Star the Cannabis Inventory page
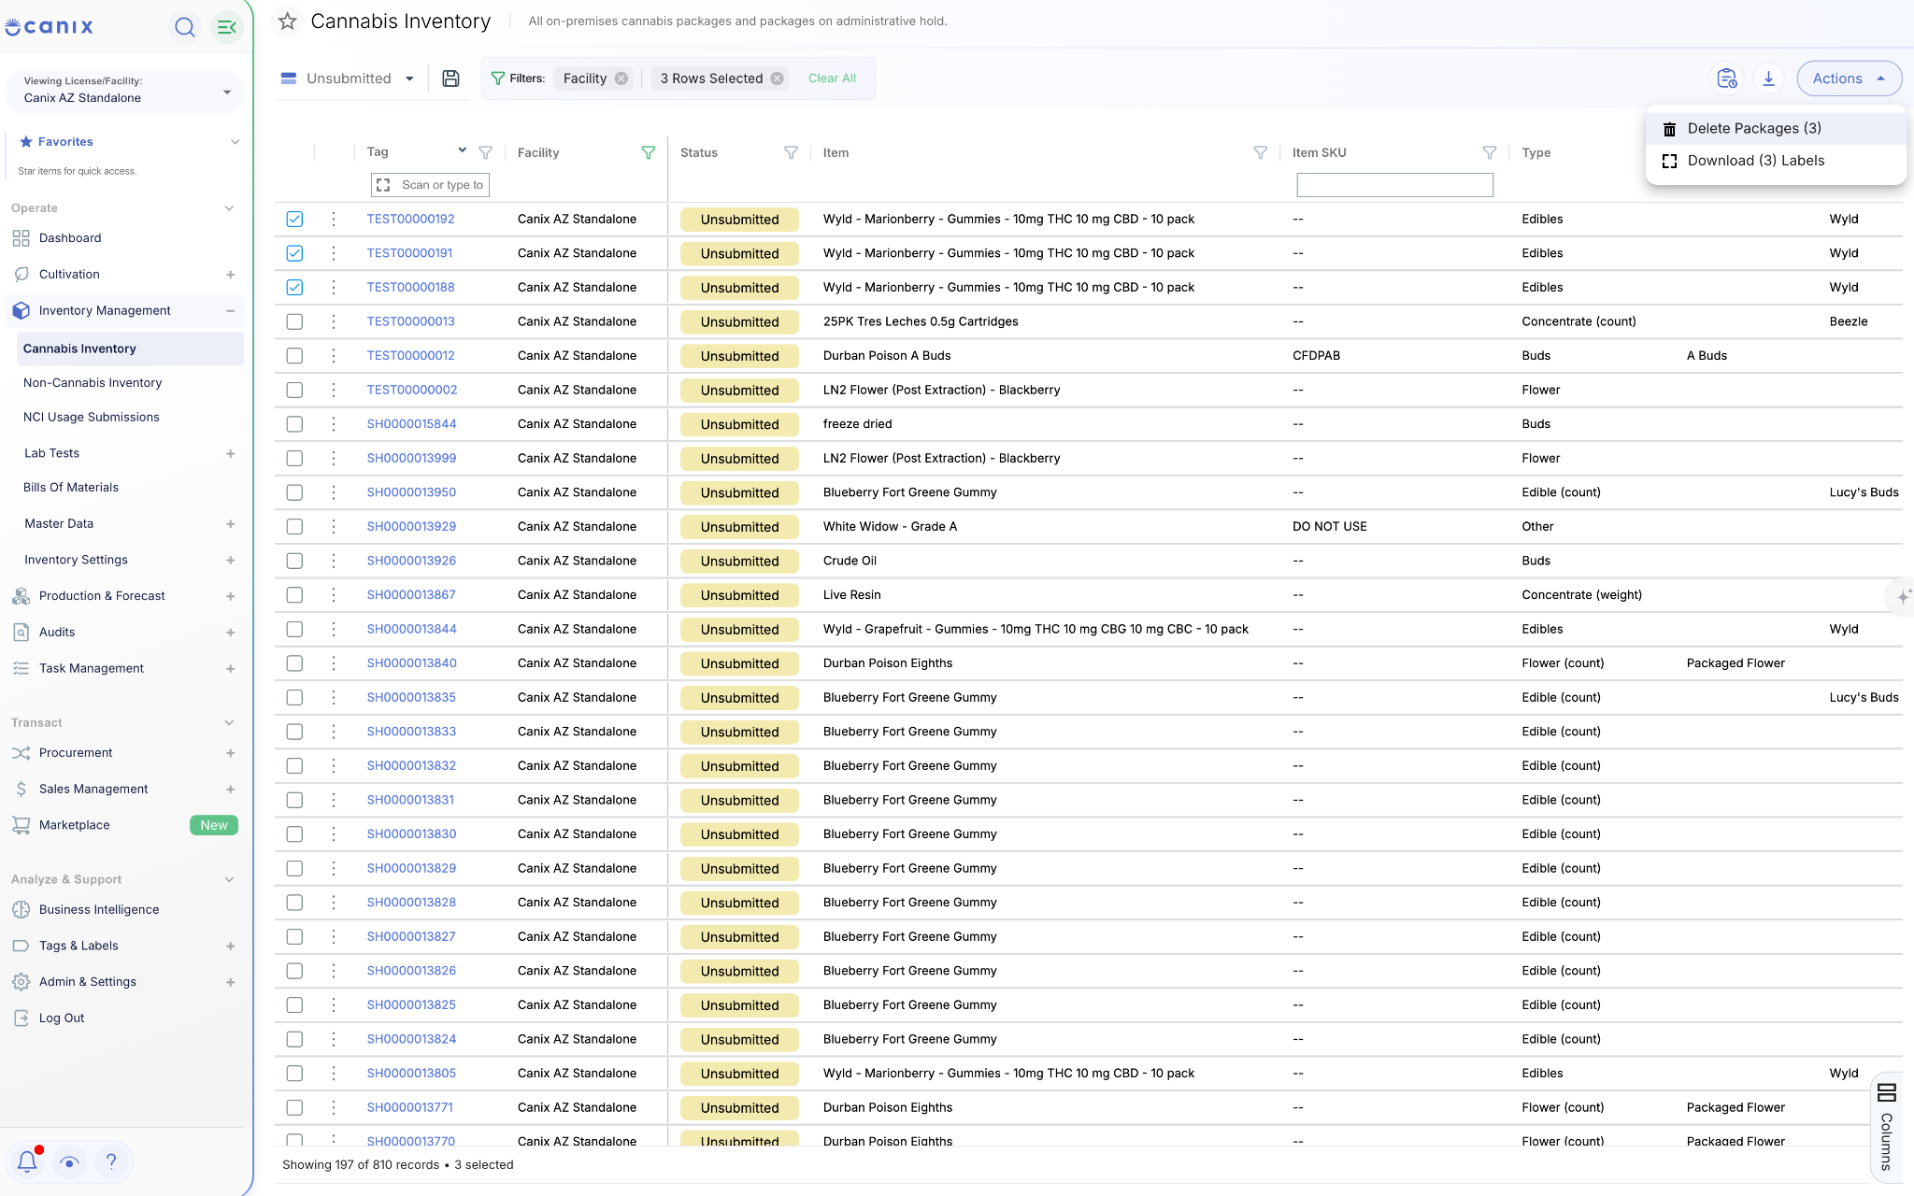 click(288, 21)
